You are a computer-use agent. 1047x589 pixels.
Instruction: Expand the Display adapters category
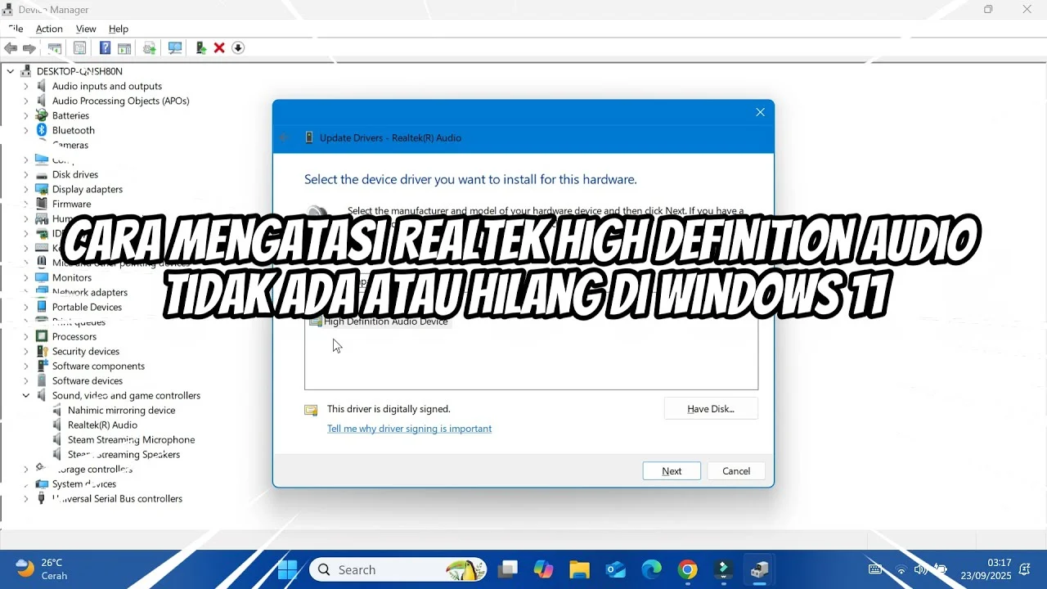coord(25,189)
